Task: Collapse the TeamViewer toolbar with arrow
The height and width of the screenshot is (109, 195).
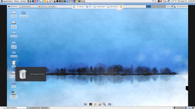Action: click(121, 9)
